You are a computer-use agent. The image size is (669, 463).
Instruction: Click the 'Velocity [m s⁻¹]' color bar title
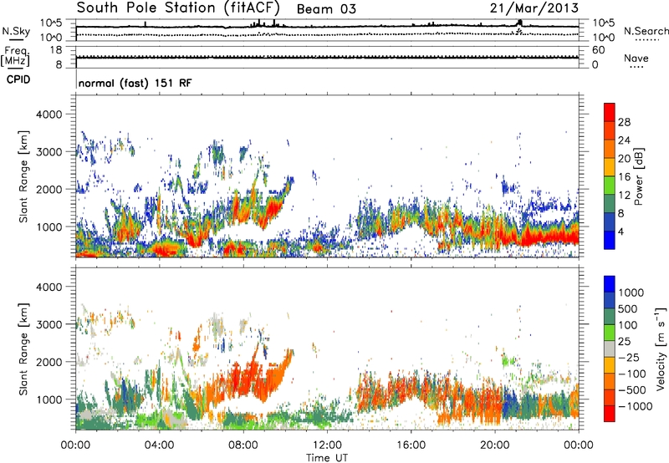[661, 349]
